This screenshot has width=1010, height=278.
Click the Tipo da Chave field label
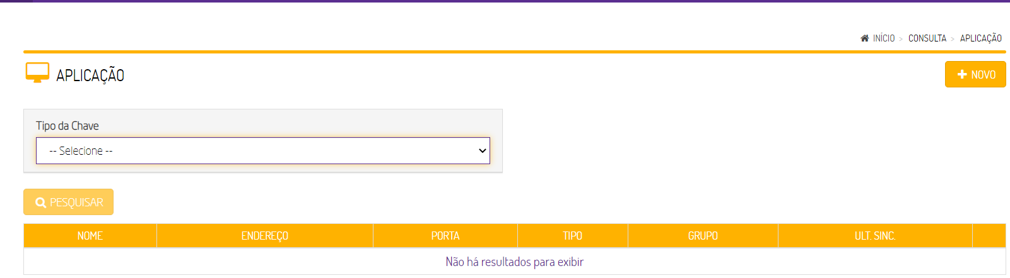tap(68, 126)
